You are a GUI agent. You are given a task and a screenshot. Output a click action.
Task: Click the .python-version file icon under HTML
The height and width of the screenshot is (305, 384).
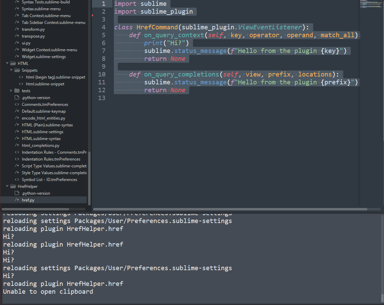pyautogui.click(x=17, y=97)
